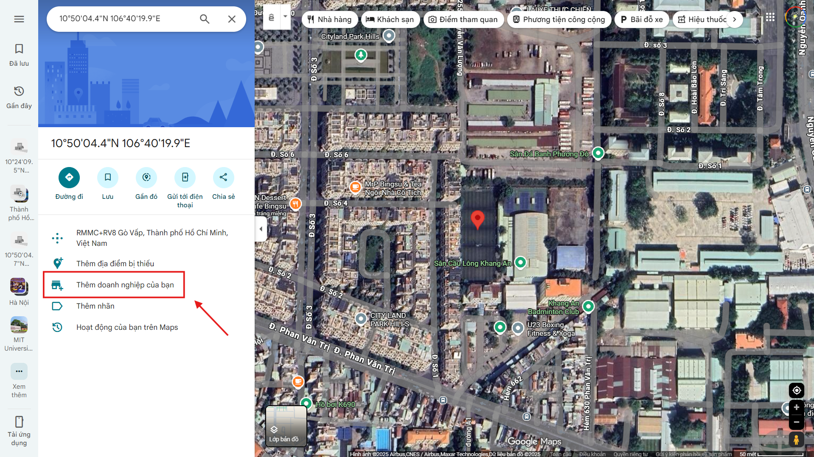Screen dimensions: 814x457
Task: Click the Chia sẻ share icon
Action: tap(223, 177)
